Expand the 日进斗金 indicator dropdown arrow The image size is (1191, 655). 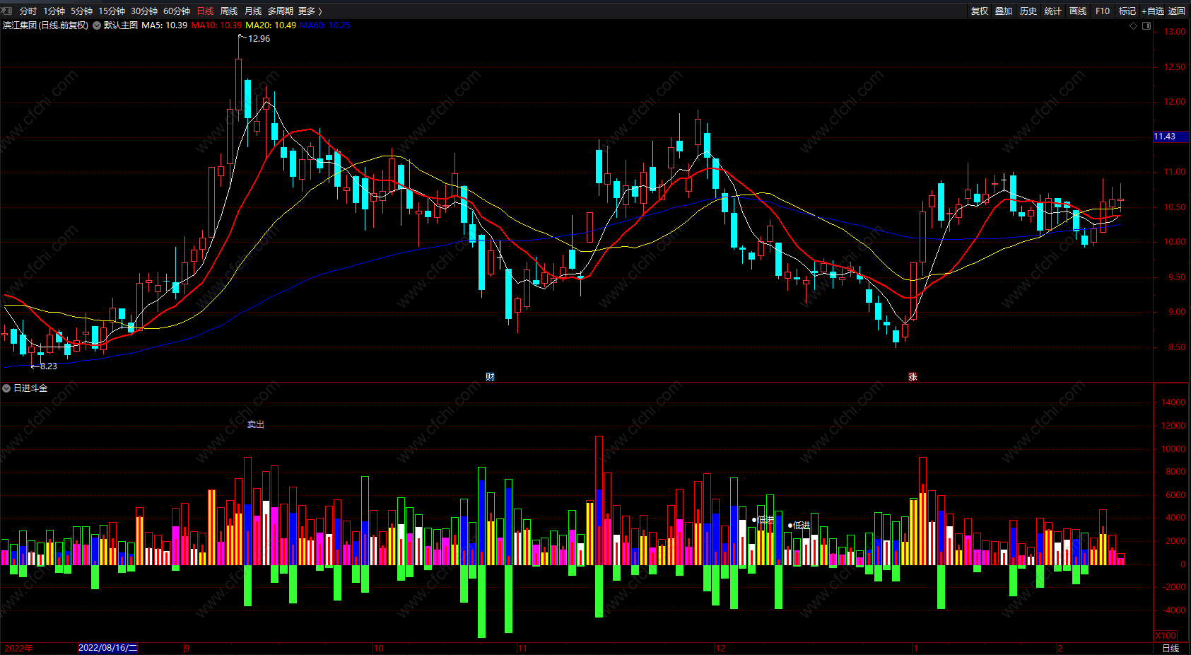tap(6, 388)
